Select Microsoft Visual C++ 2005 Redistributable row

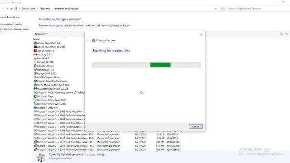pos(59,111)
